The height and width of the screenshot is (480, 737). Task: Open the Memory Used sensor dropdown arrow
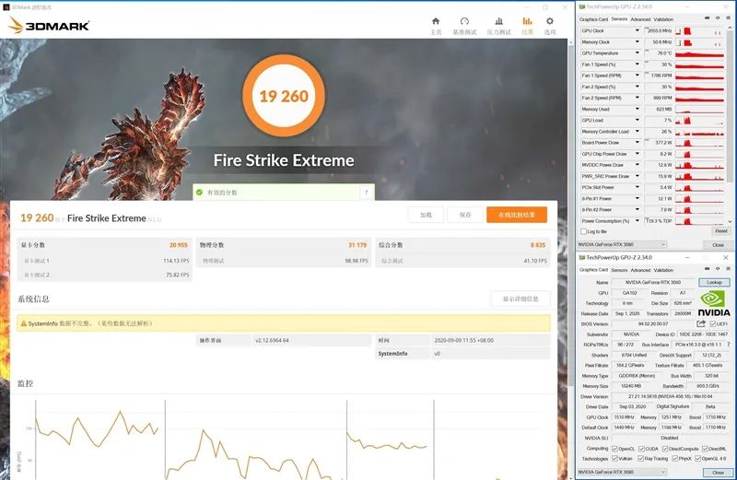[638, 109]
